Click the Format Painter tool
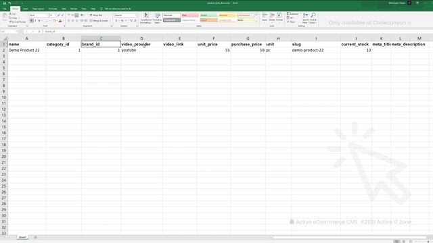The width and height of the screenshot is (433, 243). 18,22
